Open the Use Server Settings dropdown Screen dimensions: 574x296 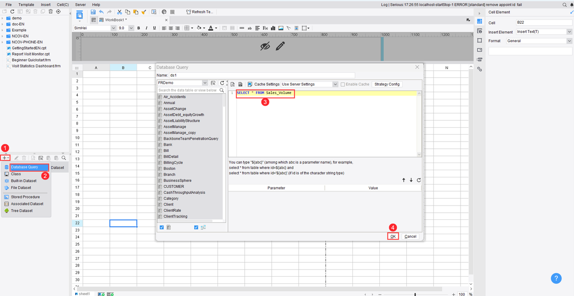(x=335, y=84)
